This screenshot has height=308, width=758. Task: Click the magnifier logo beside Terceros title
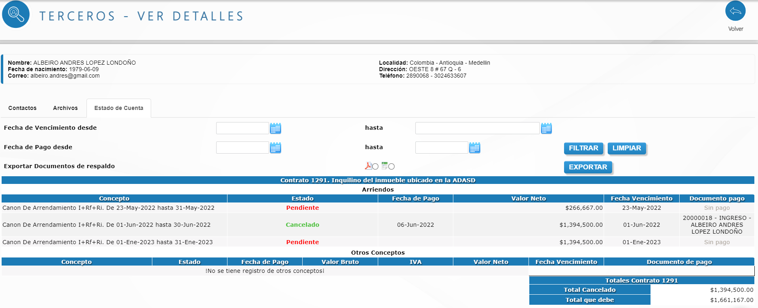coord(16,14)
